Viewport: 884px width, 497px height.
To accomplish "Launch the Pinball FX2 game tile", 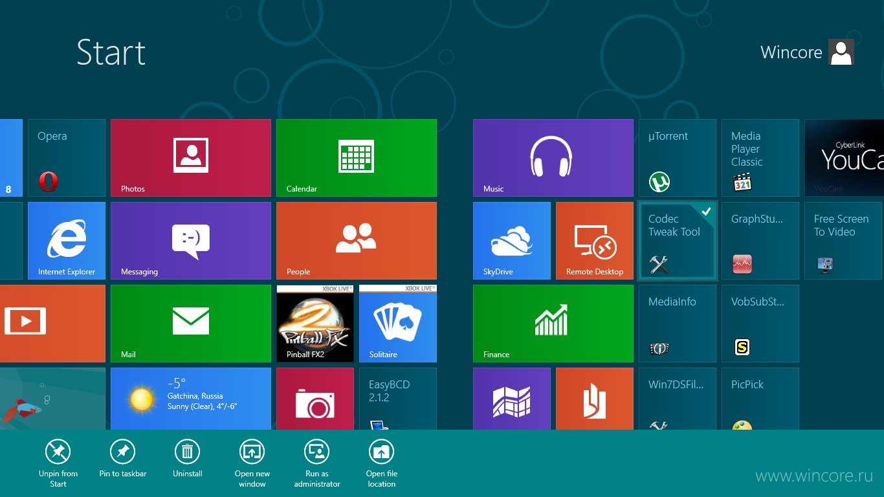I will coord(315,324).
